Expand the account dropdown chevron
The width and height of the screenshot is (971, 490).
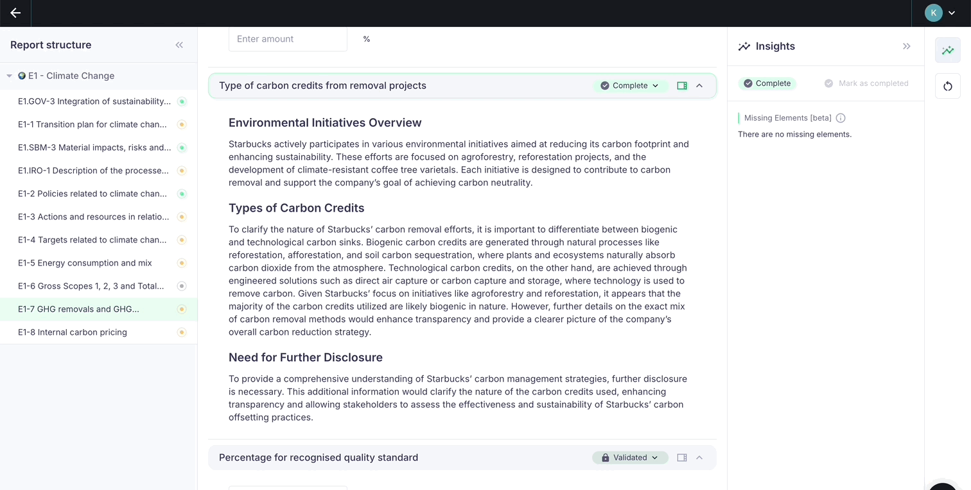click(952, 13)
